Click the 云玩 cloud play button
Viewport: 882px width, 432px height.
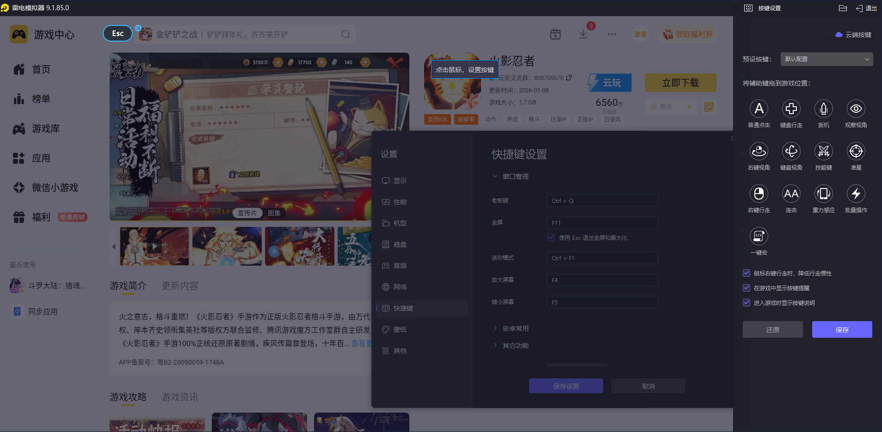[x=610, y=83]
